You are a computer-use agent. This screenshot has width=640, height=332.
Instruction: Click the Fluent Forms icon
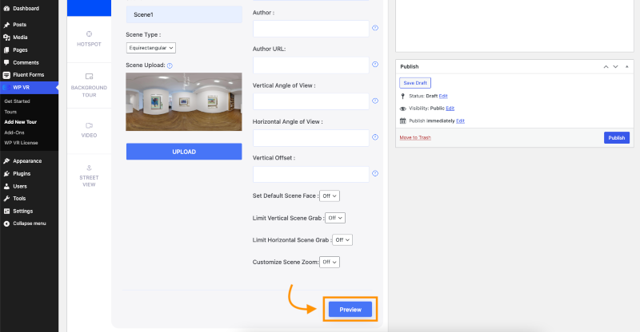[x=6, y=75]
